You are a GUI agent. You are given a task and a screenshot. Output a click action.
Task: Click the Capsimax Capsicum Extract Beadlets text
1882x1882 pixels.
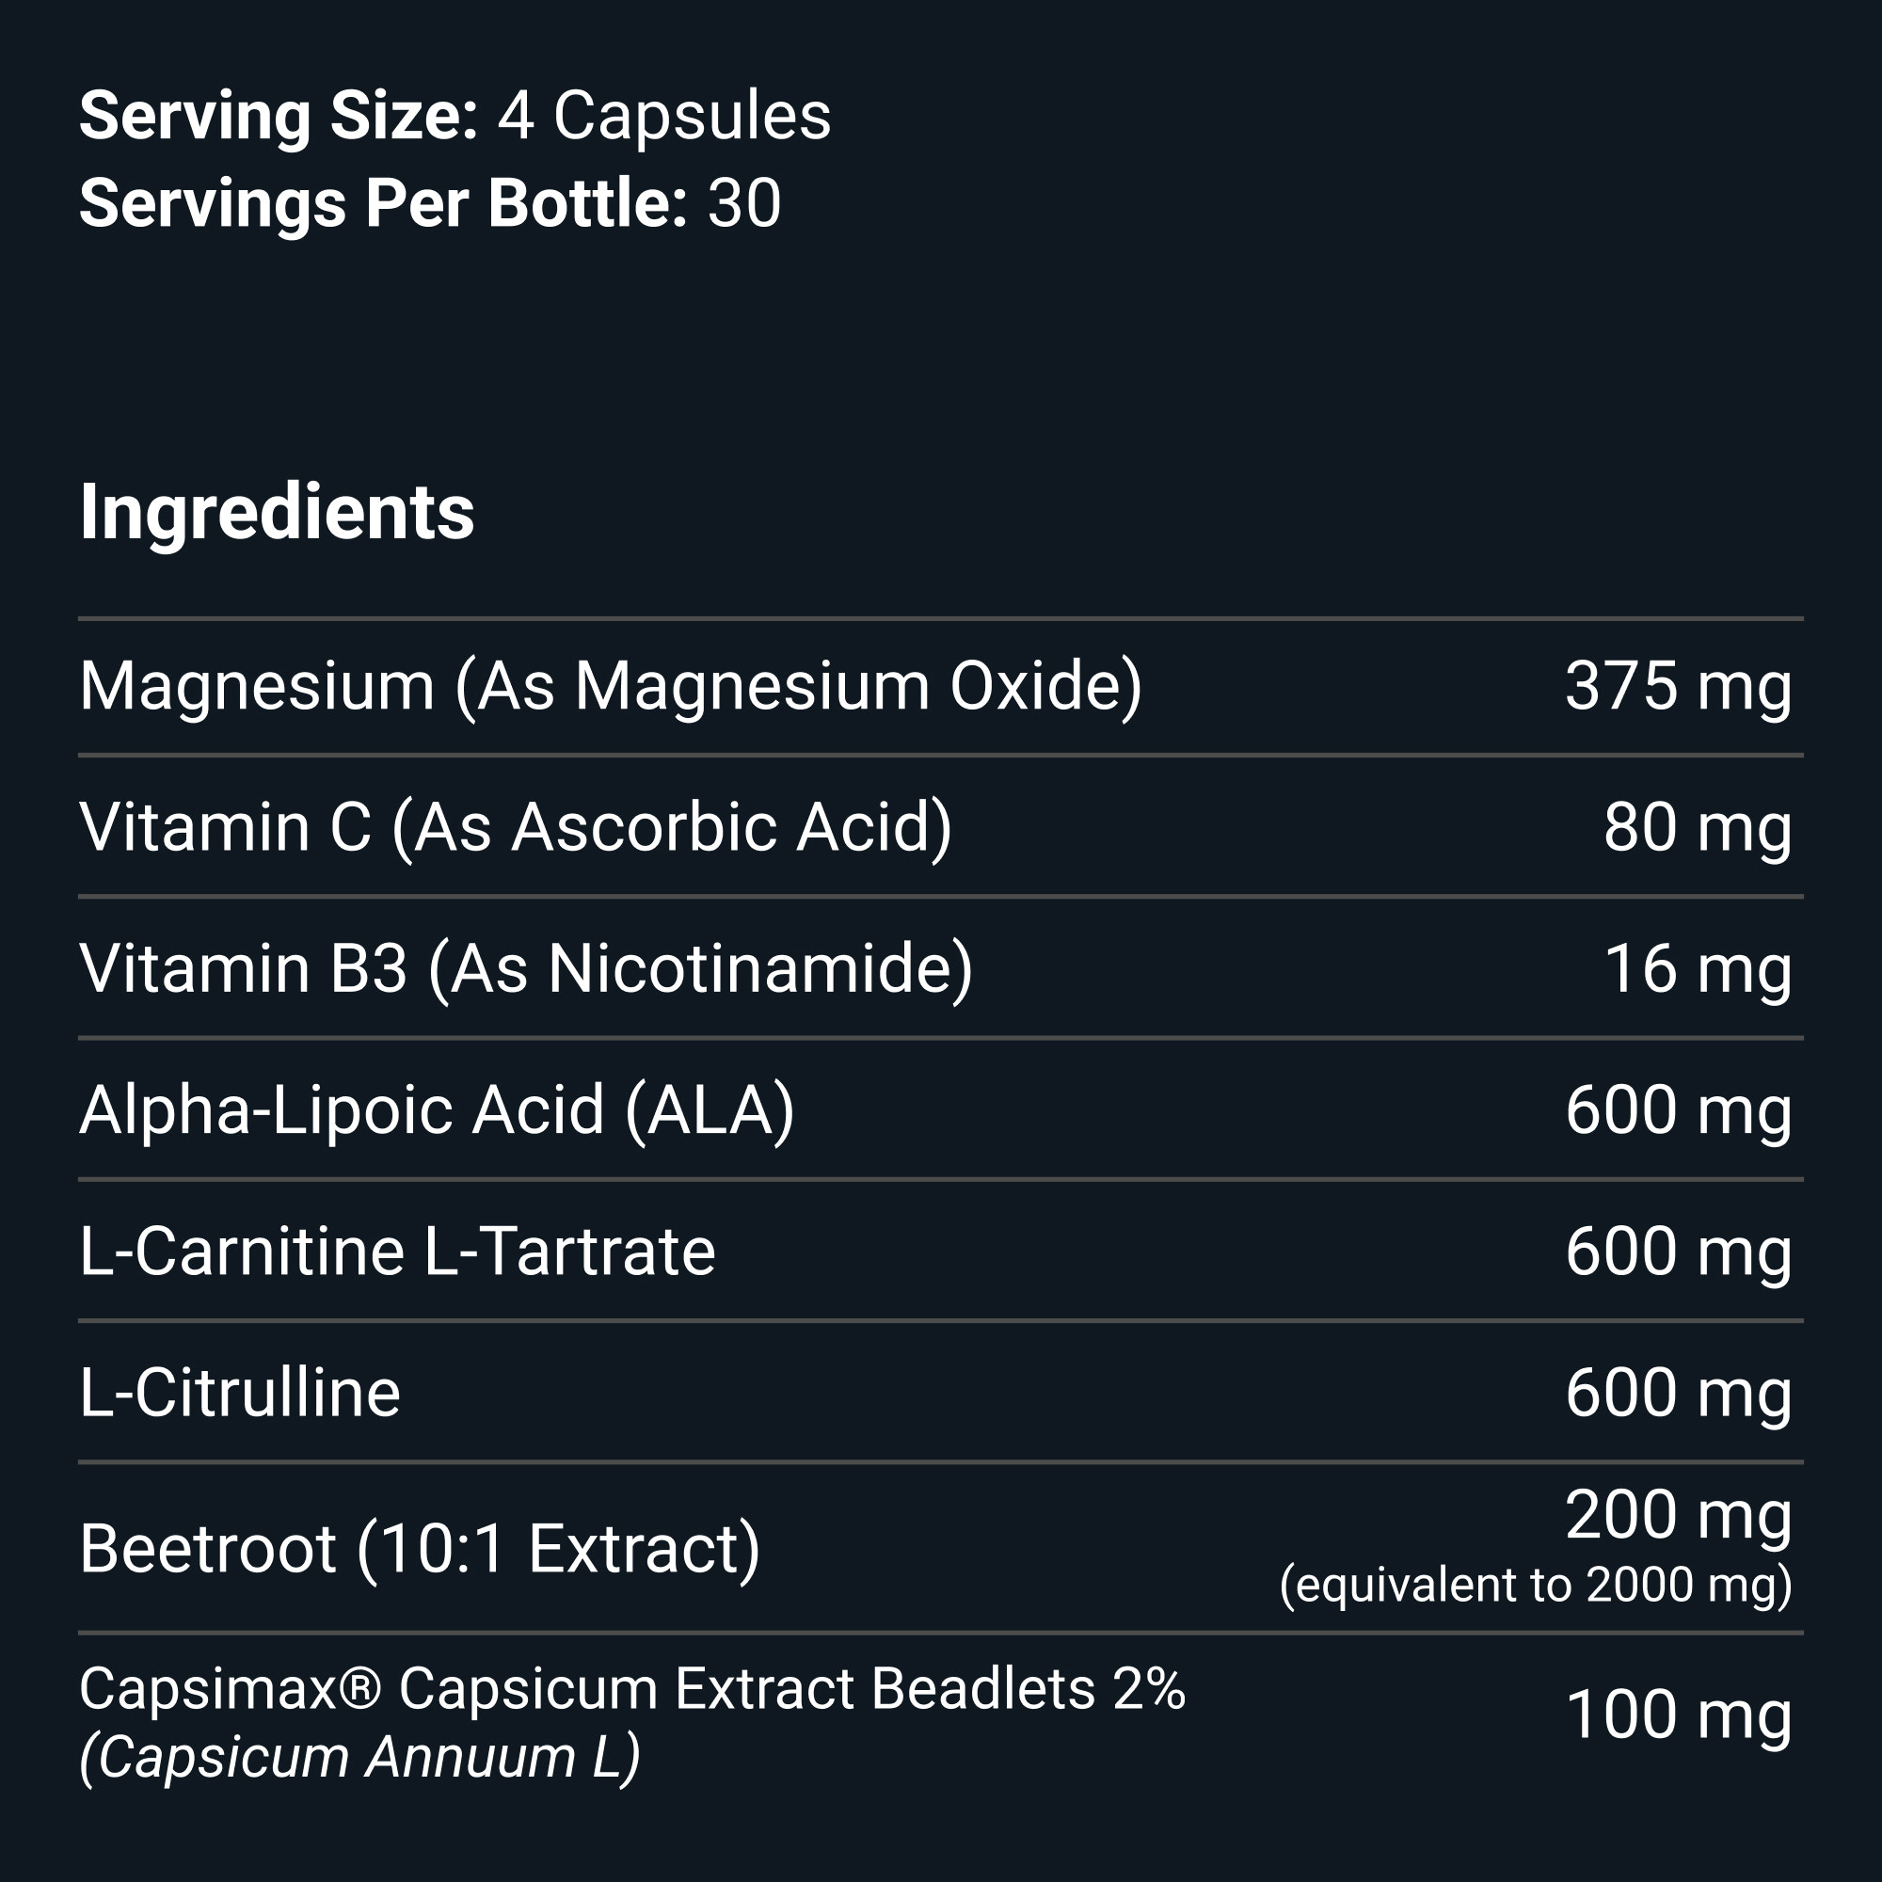pos(632,1688)
